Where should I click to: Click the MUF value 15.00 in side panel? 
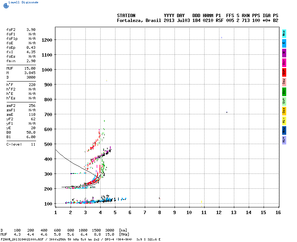click(30, 69)
